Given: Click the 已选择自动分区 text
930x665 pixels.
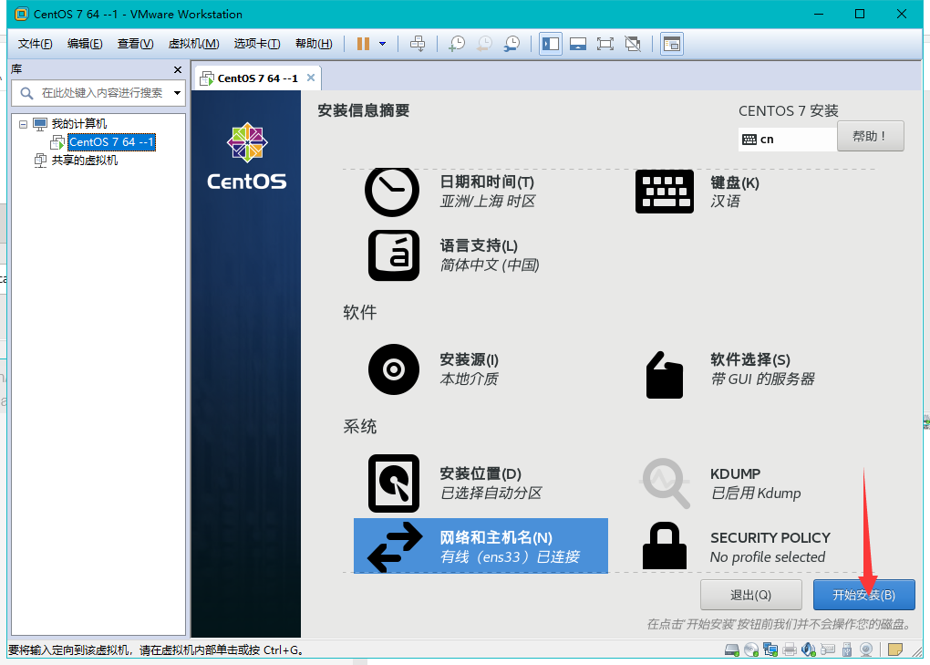Looking at the screenshot, I should point(491,493).
